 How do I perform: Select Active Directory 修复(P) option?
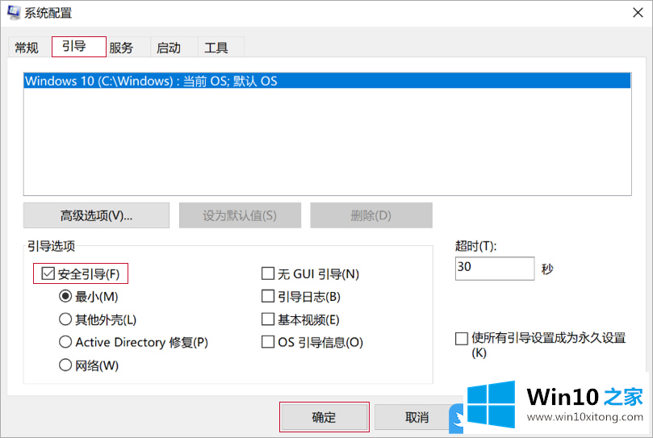point(65,342)
